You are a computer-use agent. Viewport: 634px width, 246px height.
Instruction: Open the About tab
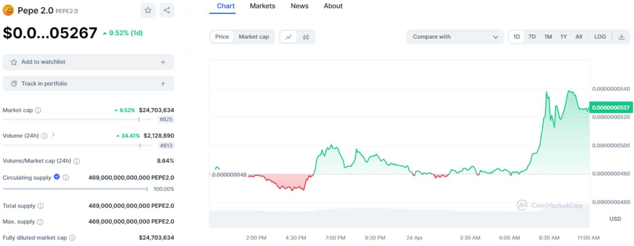pyautogui.click(x=333, y=6)
